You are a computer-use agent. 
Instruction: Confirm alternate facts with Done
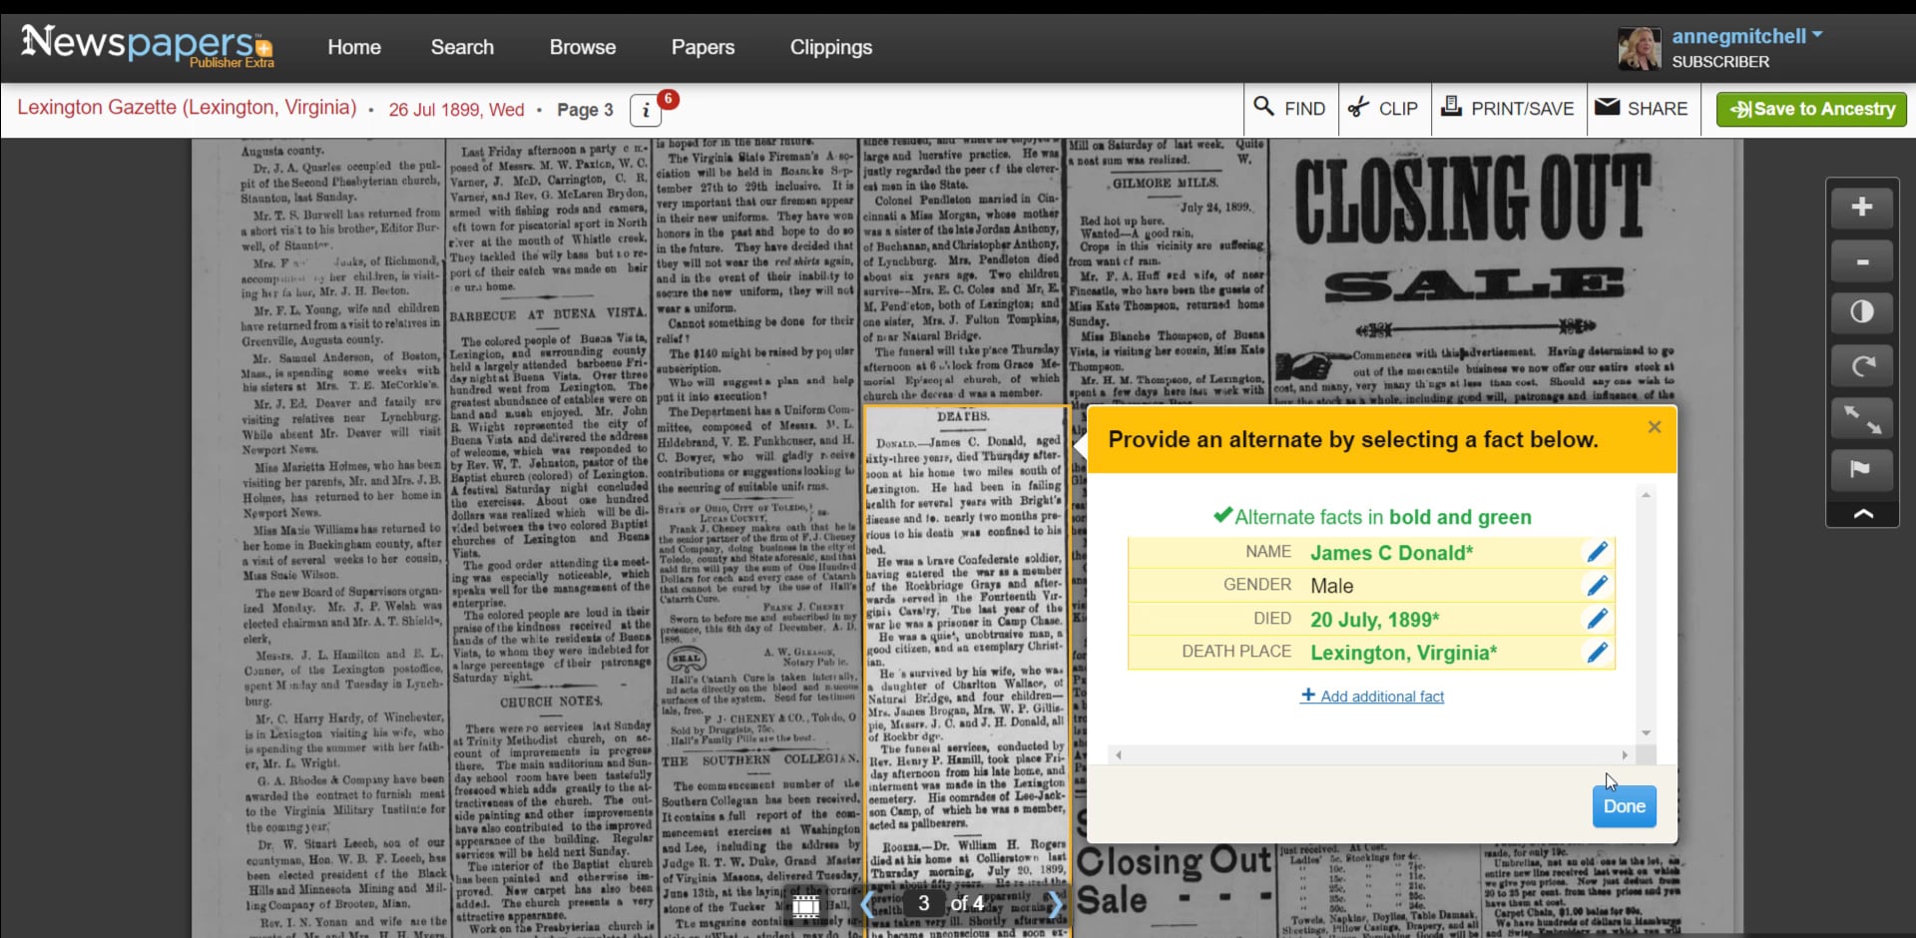click(x=1624, y=806)
